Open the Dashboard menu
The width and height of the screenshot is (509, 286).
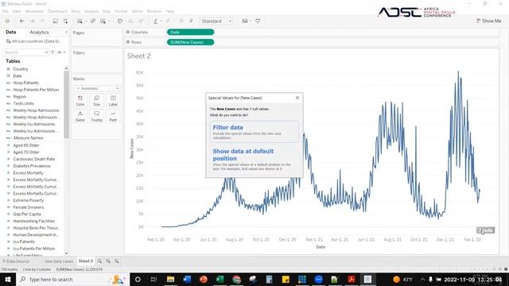coord(57,11)
